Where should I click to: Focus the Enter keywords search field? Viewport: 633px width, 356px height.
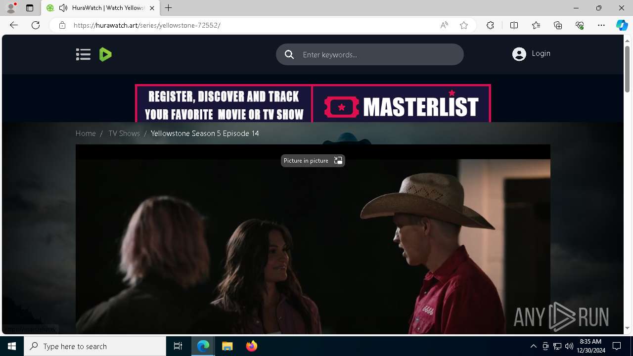point(370,54)
